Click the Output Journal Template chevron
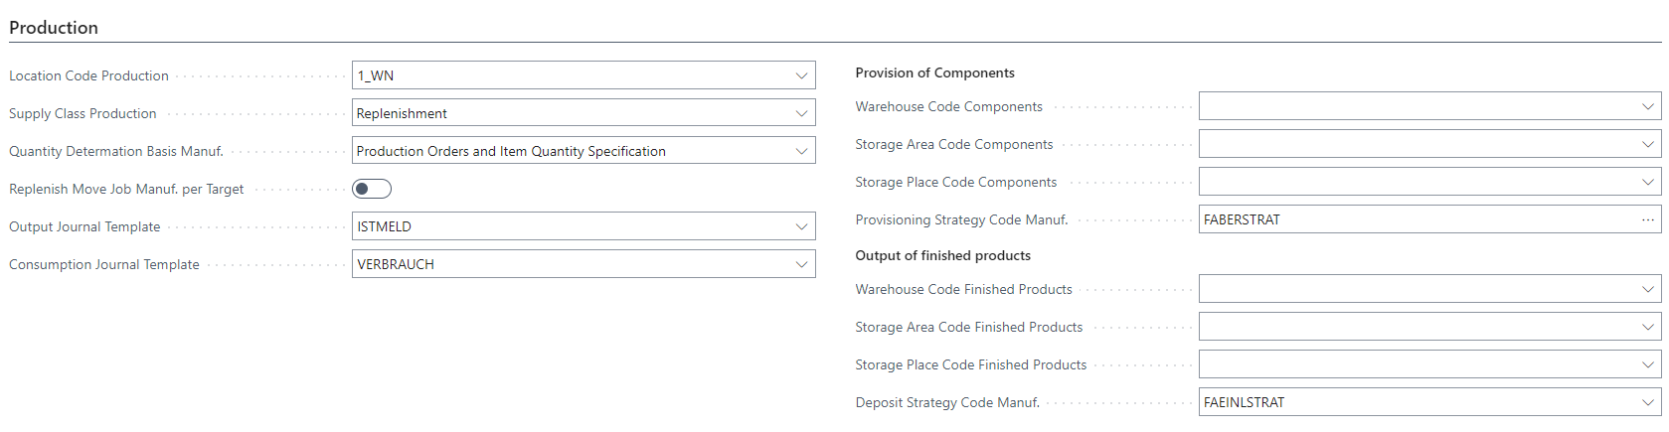This screenshot has width=1669, height=432. (x=801, y=226)
